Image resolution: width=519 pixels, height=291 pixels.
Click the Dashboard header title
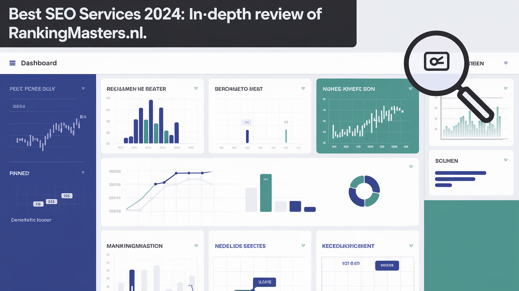[39, 63]
